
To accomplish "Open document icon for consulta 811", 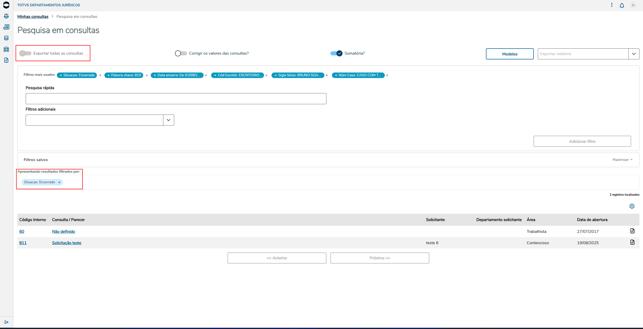I will (x=632, y=242).
